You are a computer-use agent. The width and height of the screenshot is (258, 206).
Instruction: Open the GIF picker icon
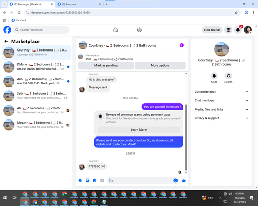102,180
